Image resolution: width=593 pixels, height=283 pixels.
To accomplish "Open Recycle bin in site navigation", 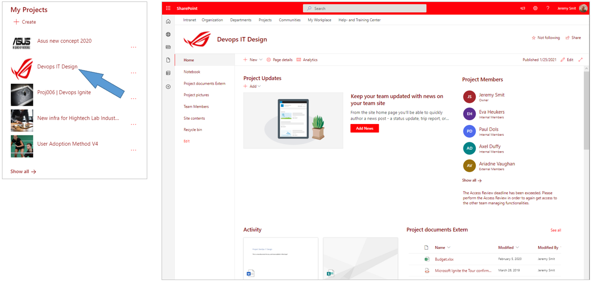I will coord(193,129).
